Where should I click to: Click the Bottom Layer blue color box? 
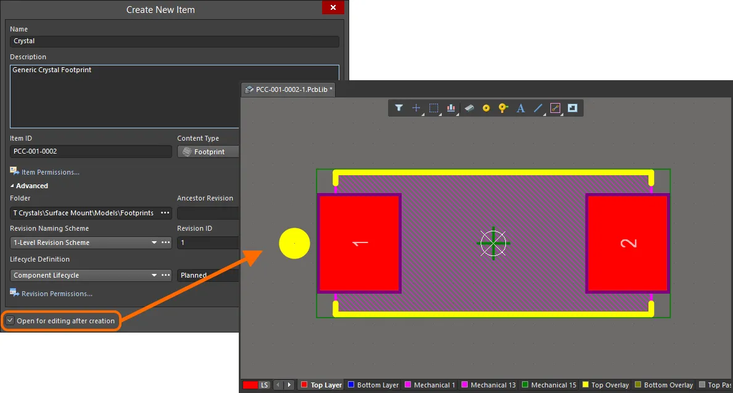tap(351, 384)
